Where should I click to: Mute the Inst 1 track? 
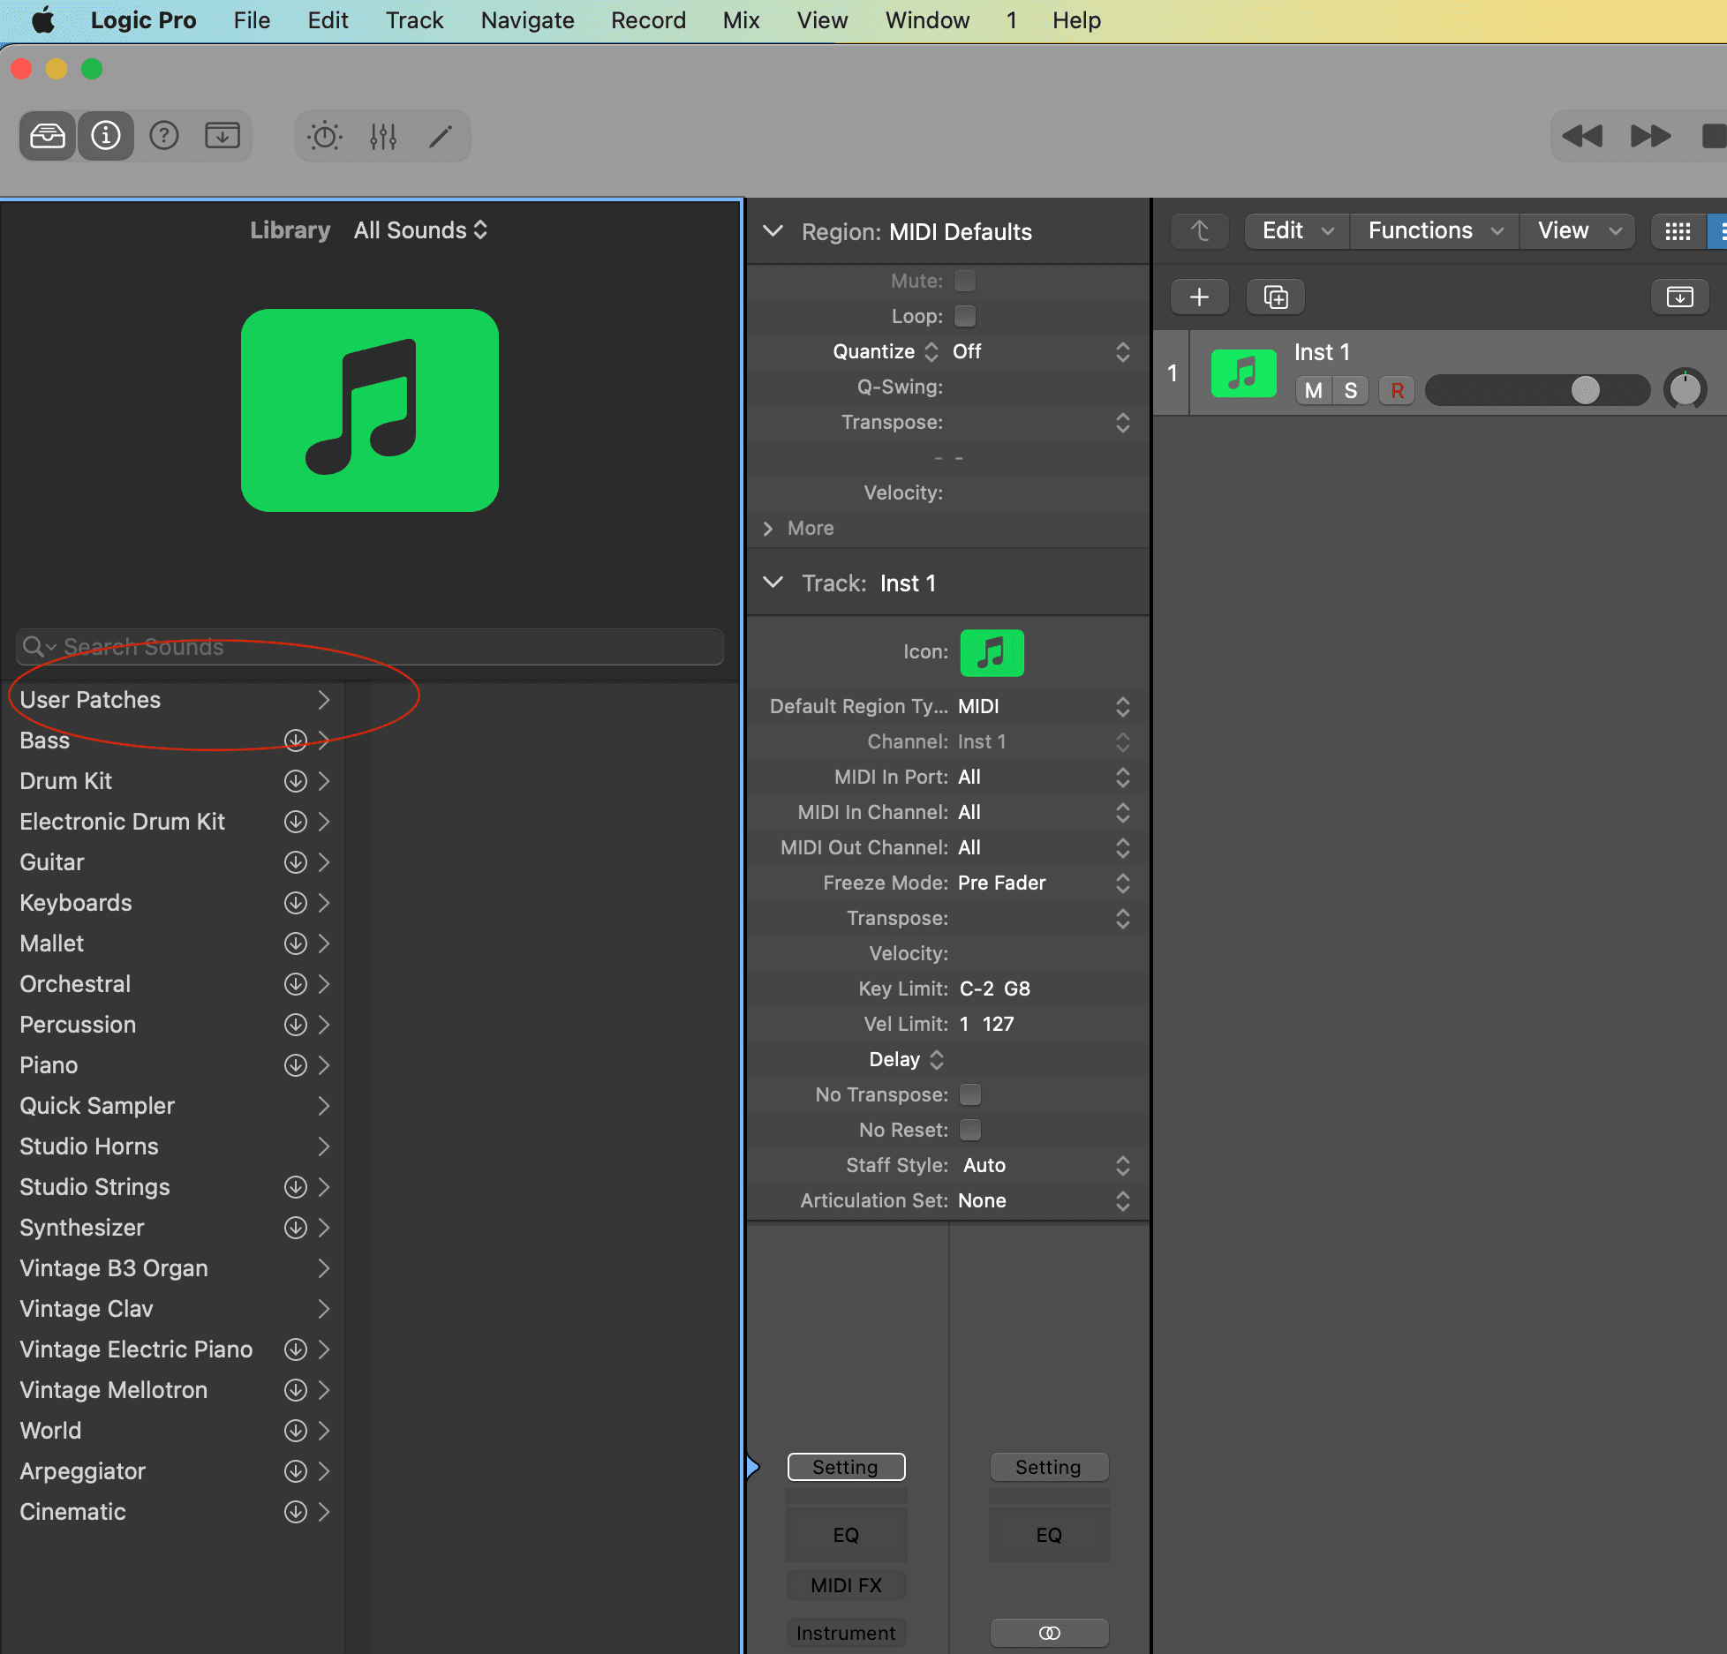tap(1314, 390)
